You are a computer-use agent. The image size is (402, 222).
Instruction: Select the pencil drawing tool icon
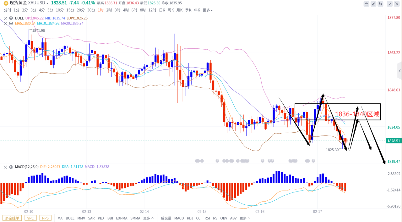click(x=373, y=4)
